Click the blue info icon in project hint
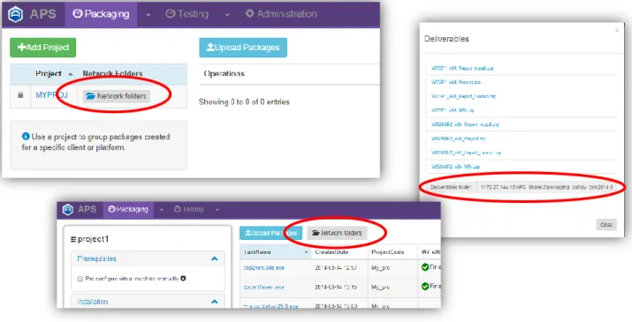632x322 pixels. coord(26,137)
